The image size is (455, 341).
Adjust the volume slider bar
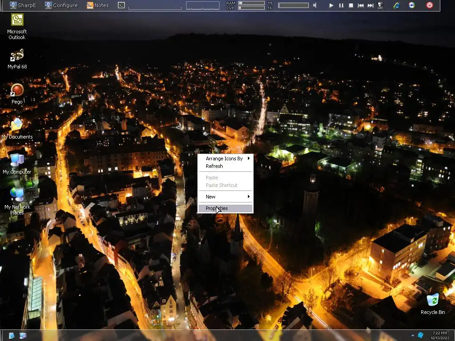point(293,5)
